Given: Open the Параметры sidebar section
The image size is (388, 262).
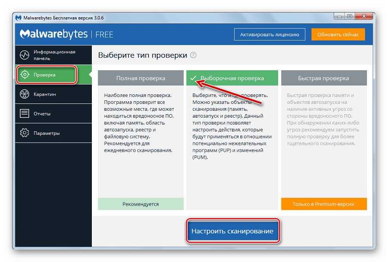Looking at the screenshot, I should (47, 133).
